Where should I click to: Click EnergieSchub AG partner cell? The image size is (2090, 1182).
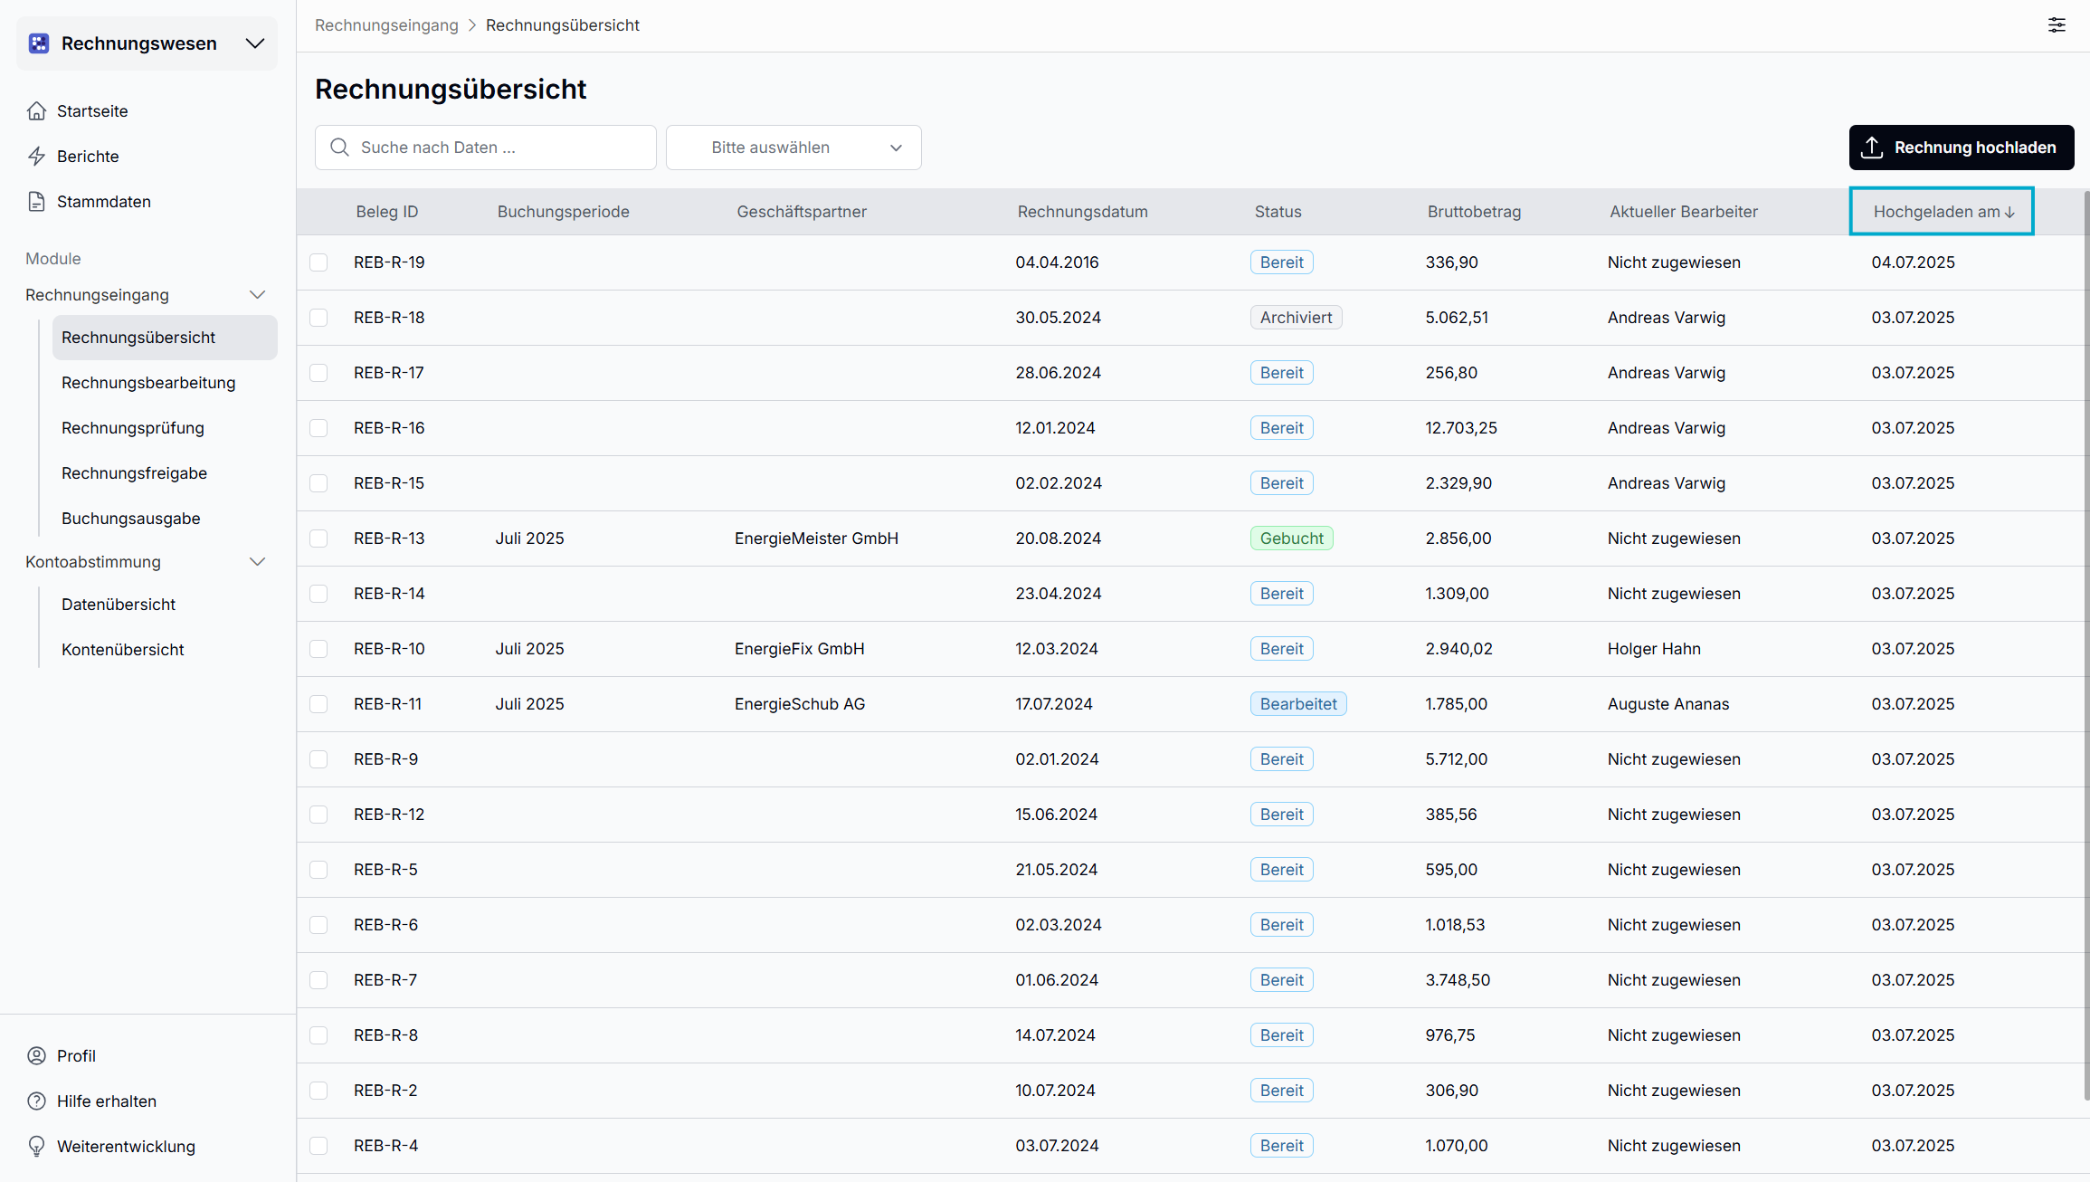pos(800,704)
